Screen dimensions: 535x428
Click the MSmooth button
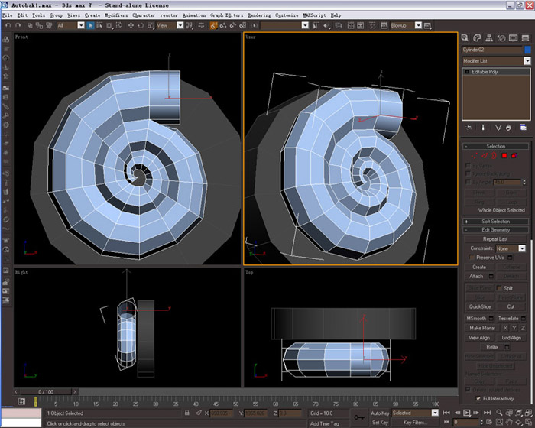pyautogui.click(x=476, y=319)
